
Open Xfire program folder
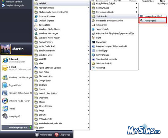click(61, 63)
